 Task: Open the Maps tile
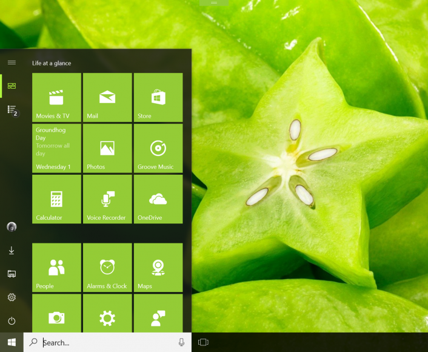(x=158, y=268)
